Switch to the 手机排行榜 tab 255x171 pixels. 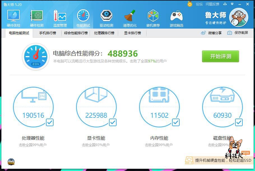click(x=47, y=33)
